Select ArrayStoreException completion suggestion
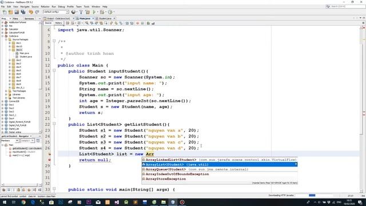The width and height of the screenshot is (366, 206). click(x=220, y=179)
